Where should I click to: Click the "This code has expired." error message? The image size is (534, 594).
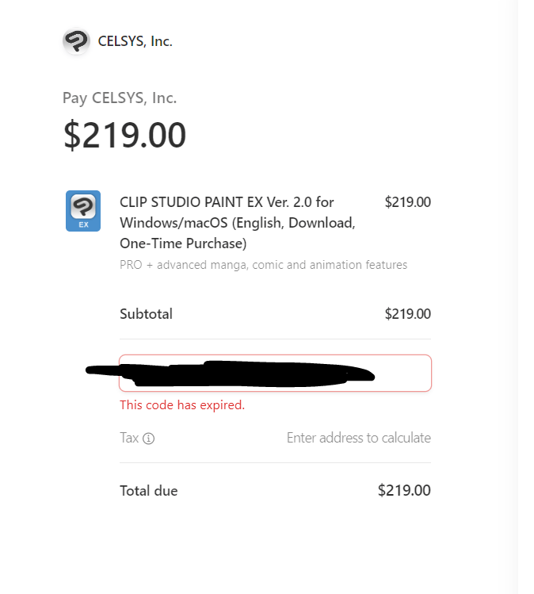182,405
